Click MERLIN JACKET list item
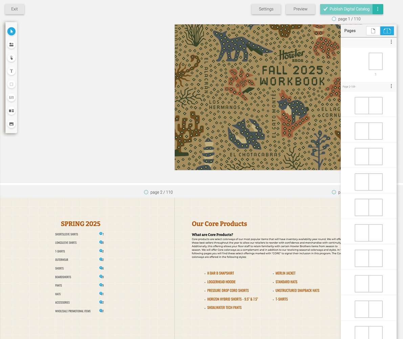Screen dimensions: 403x339 [x=286, y=273]
